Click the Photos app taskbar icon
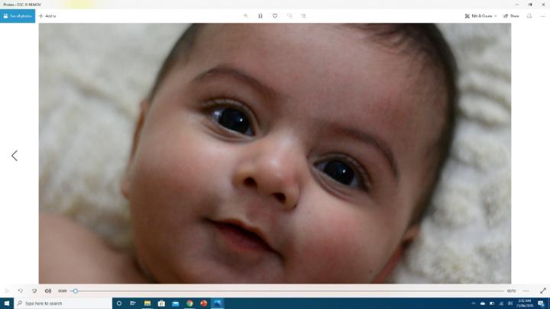 point(218,304)
